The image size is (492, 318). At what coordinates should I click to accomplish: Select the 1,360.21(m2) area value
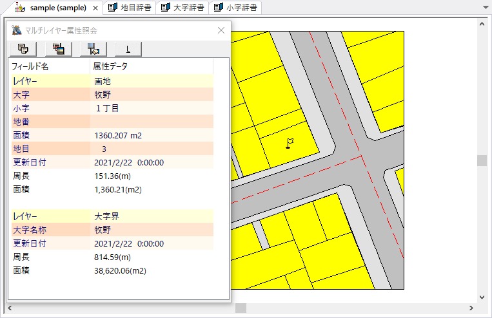[x=118, y=189]
